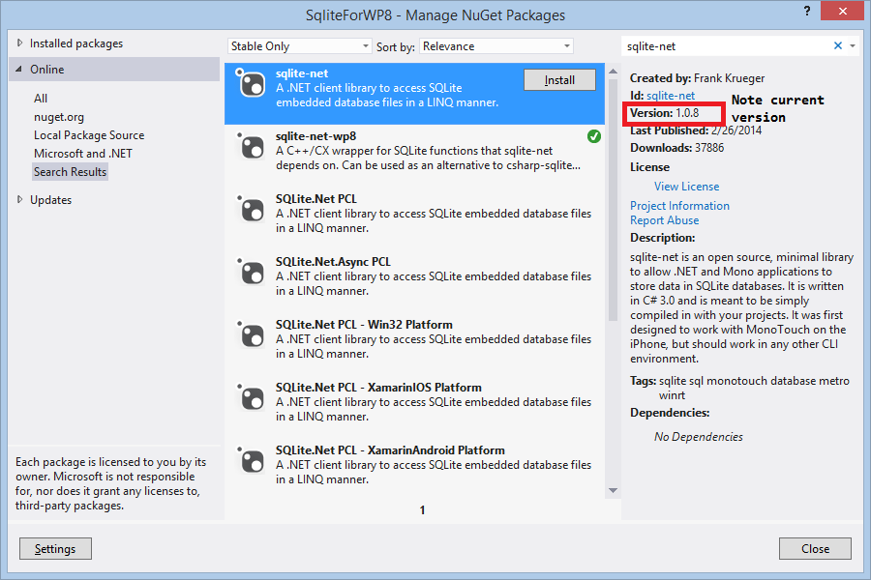Viewport: 871px width, 580px height.
Task: Click the XamarinIOS Platform package icon
Action: [250, 397]
